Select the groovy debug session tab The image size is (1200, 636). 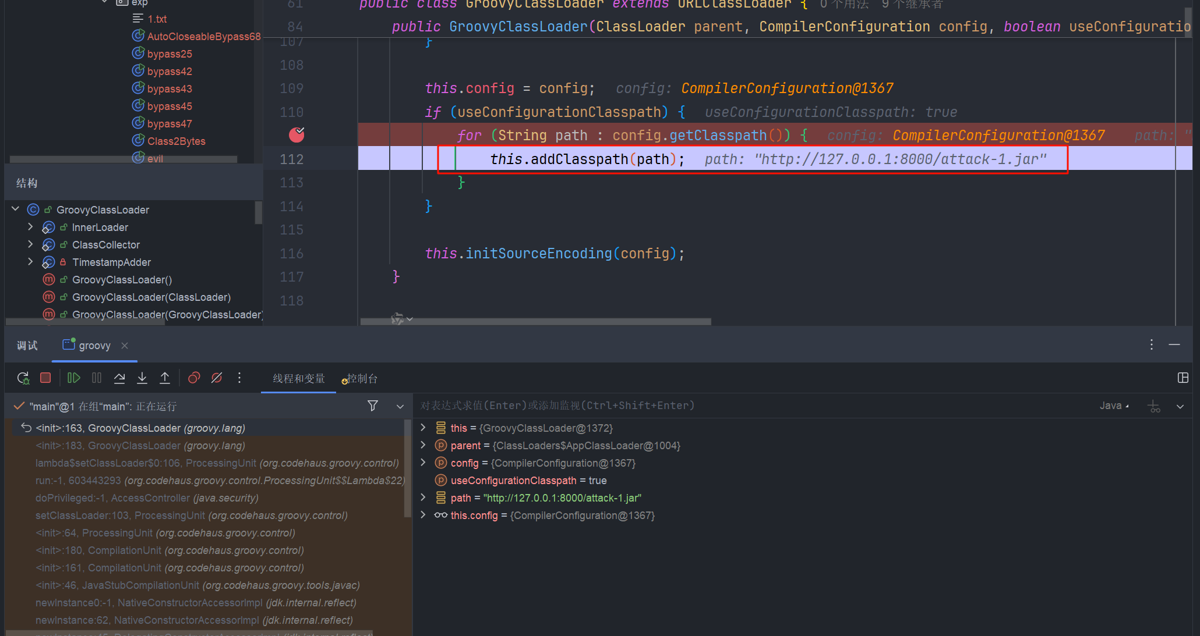pos(93,346)
